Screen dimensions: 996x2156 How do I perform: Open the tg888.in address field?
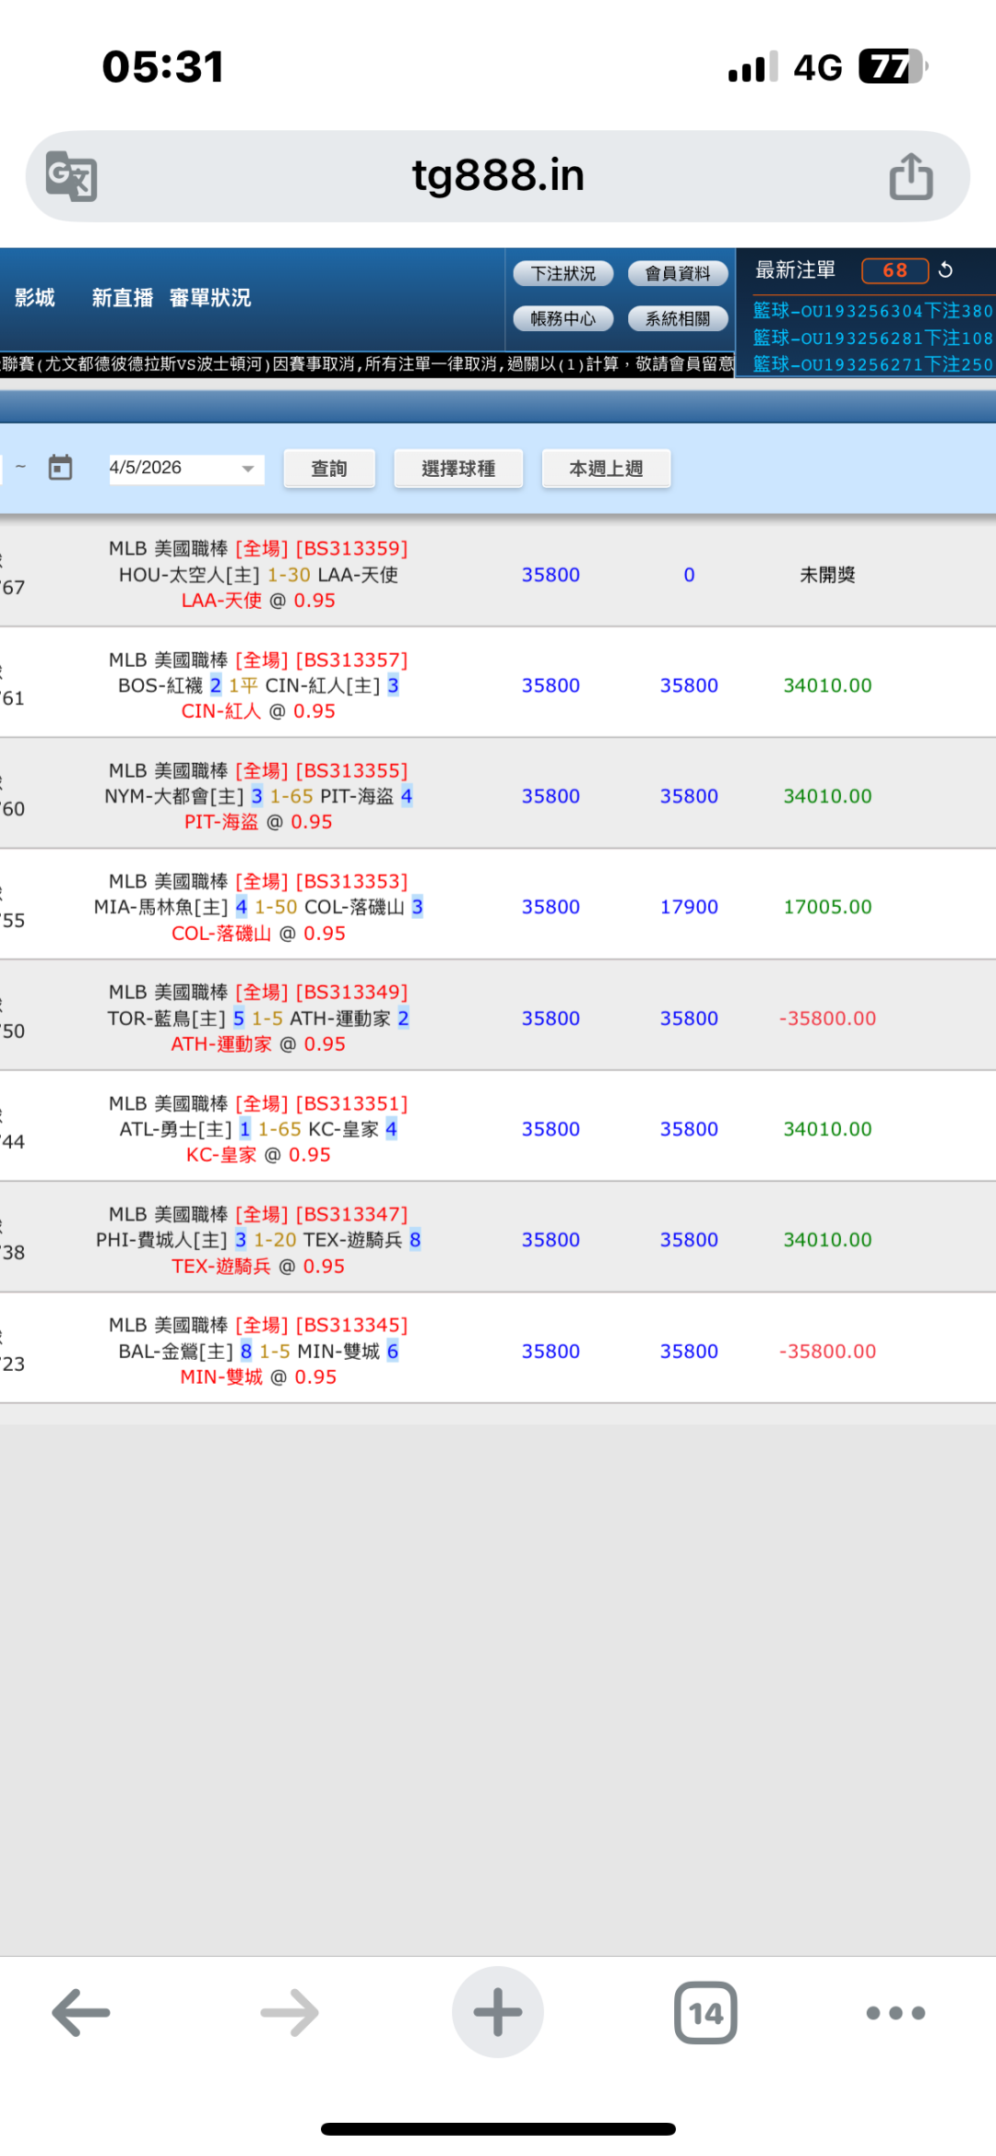(498, 176)
